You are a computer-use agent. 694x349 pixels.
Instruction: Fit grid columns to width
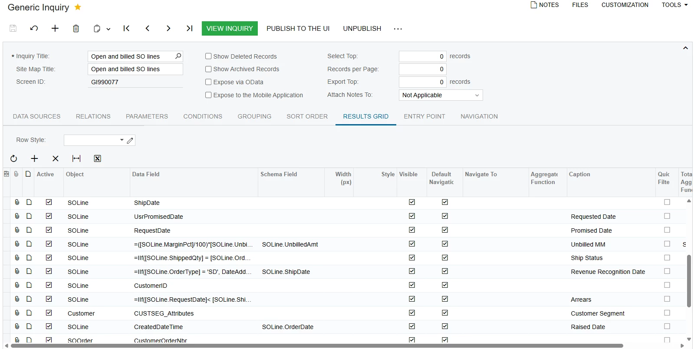(76, 158)
